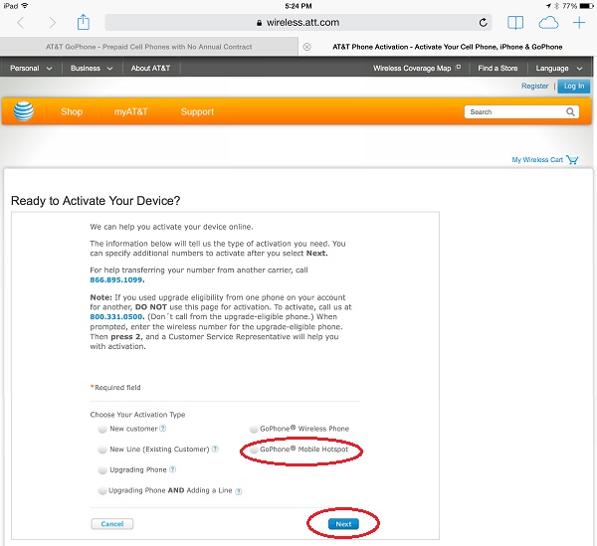Expand the Language dropdown

tap(559, 68)
